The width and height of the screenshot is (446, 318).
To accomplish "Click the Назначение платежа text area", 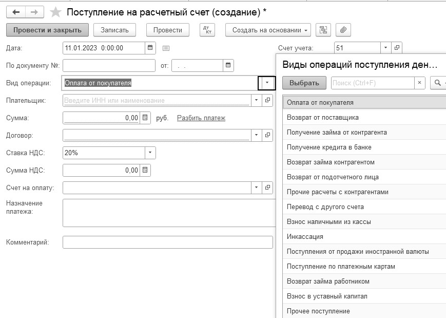I will [169, 213].
